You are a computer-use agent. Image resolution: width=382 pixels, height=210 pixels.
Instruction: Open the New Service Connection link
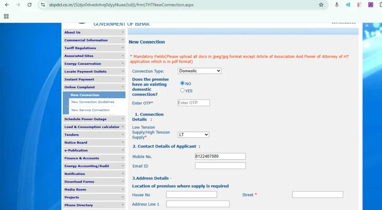coord(90,110)
